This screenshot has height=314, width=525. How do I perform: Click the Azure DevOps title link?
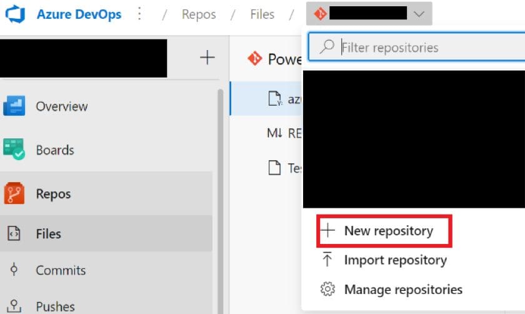pos(81,14)
